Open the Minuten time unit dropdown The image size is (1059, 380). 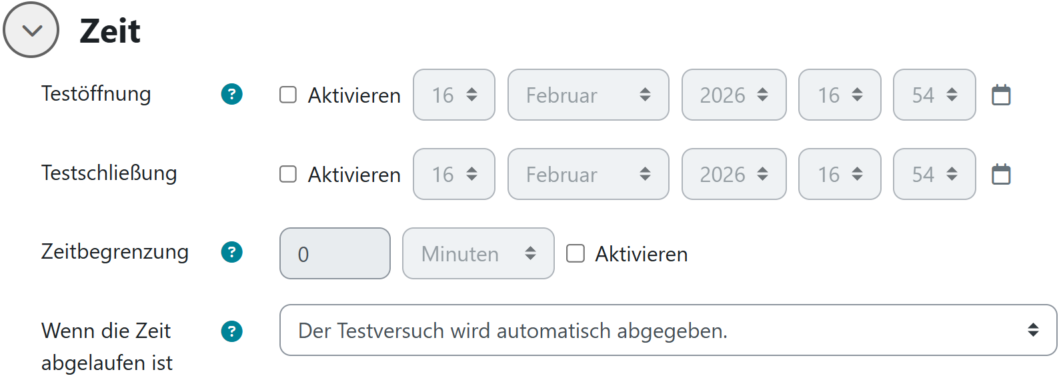click(478, 253)
